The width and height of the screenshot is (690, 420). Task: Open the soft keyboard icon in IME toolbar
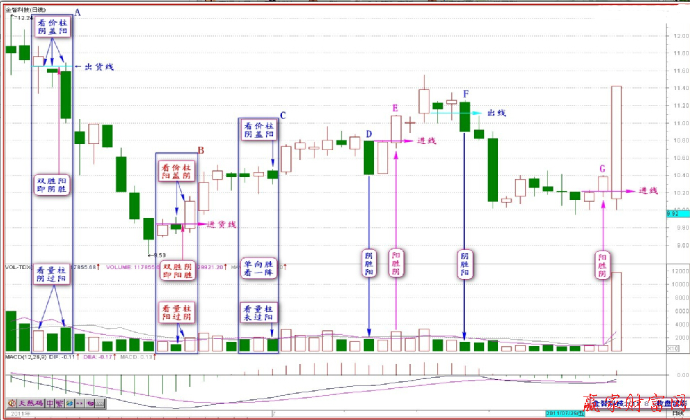[x=99, y=403]
